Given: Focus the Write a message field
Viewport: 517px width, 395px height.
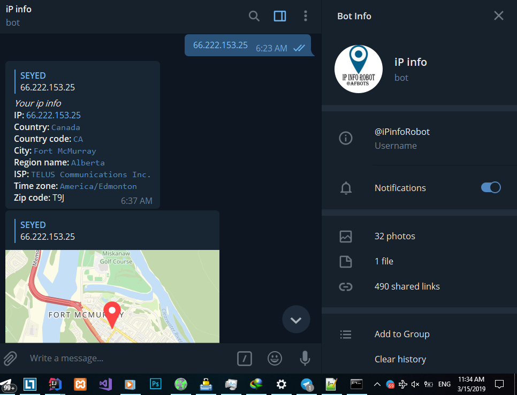Looking at the screenshot, I should (128, 358).
